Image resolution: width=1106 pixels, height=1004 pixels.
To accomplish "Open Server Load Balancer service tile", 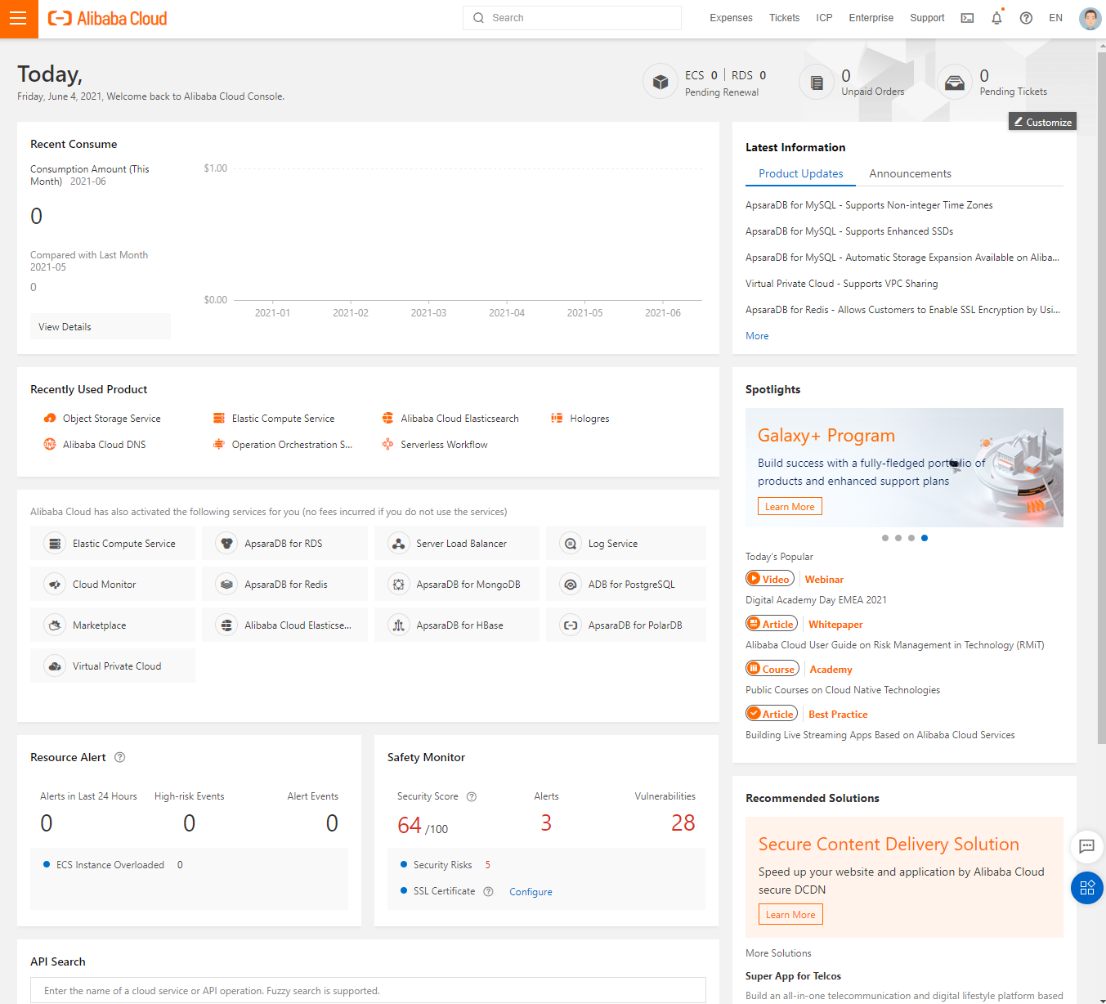I will point(456,543).
